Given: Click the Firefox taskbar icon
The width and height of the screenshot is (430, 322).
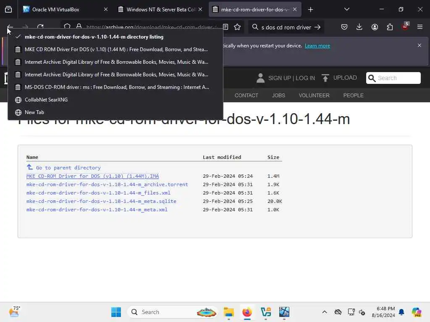Looking at the screenshot, I should (x=247, y=312).
